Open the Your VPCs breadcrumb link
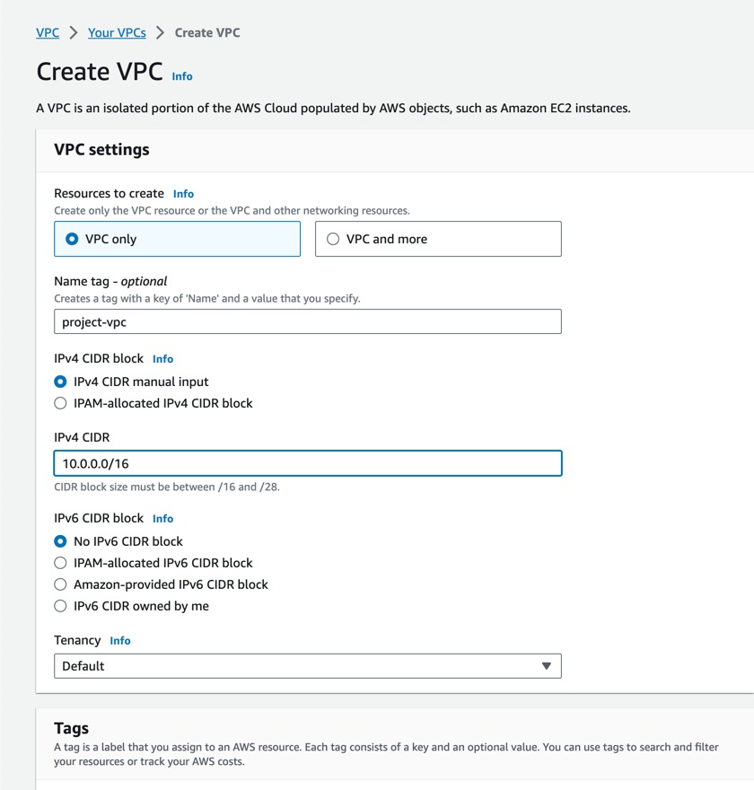Screen dimensions: 754x790 tap(117, 32)
